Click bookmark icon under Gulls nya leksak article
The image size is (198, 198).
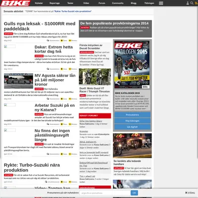[70, 41]
